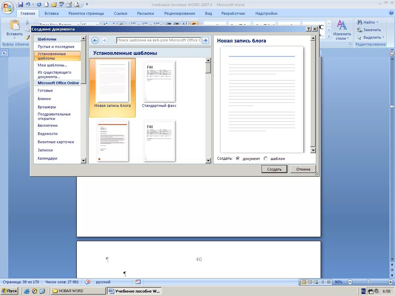Select Стандартный факс template thumbnail

(159, 84)
